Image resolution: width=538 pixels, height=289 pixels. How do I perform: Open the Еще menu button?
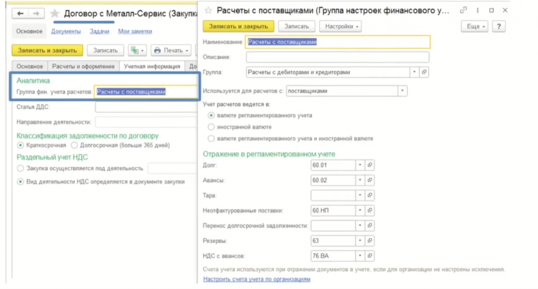pos(474,26)
